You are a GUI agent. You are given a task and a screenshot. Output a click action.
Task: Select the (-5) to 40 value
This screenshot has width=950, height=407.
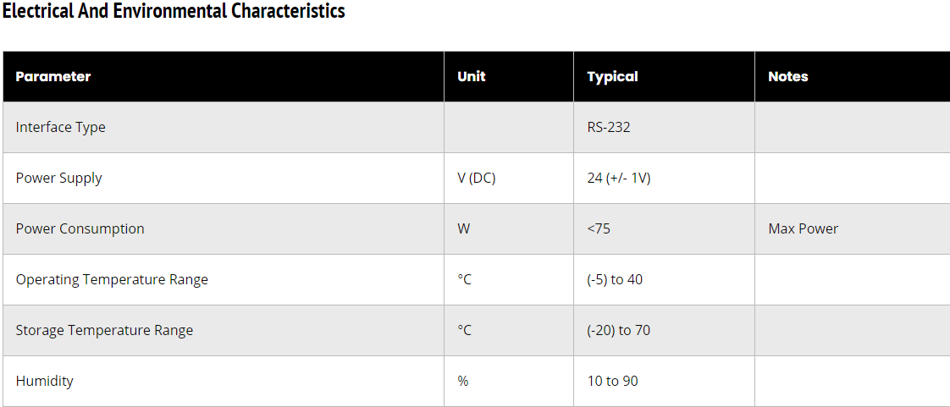[615, 279]
